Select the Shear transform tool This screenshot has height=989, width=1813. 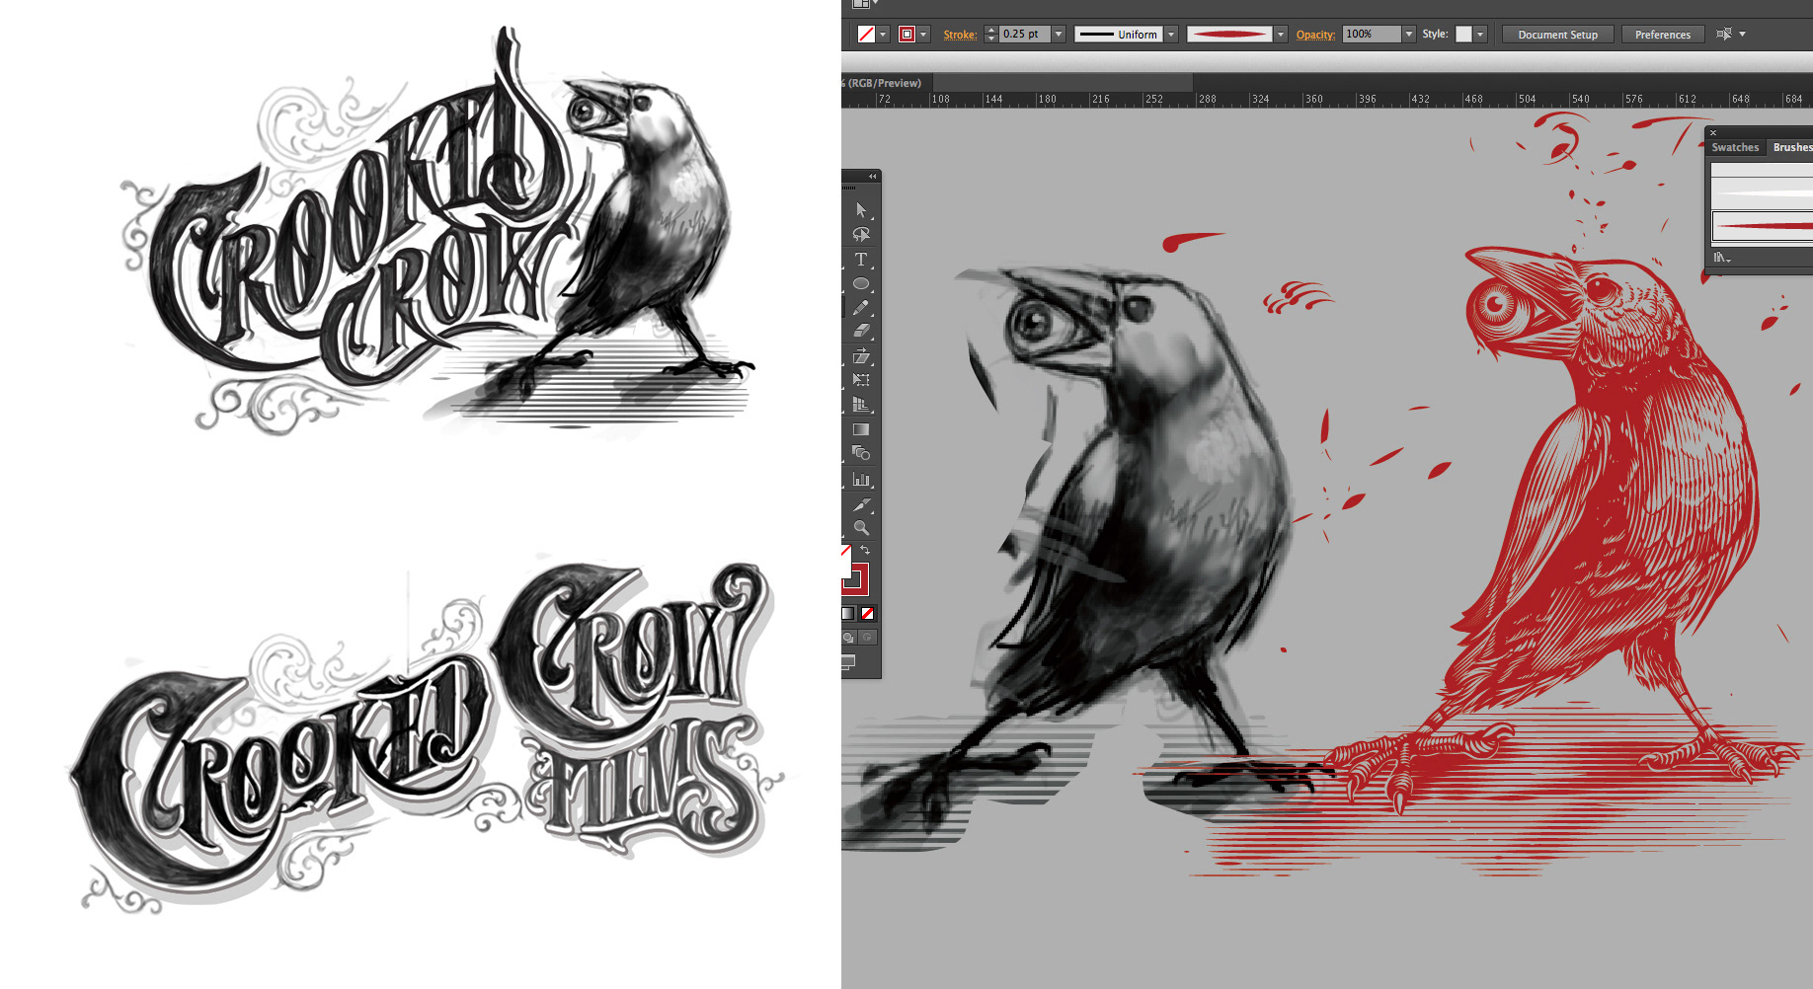861,356
